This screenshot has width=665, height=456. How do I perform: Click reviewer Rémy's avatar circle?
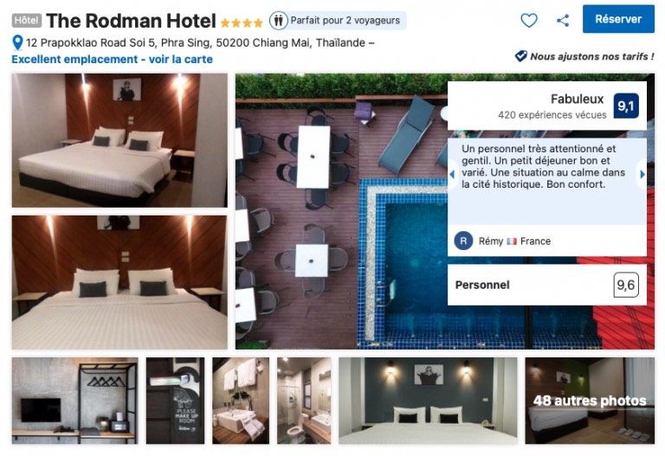(x=463, y=241)
